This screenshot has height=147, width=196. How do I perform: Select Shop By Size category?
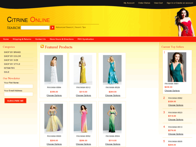click(11, 60)
